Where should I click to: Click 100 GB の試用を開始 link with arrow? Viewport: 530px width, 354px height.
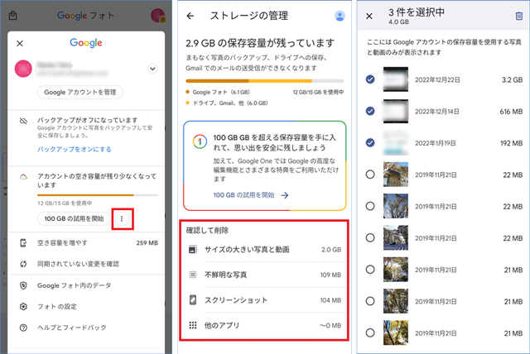click(x=251, y=195)
